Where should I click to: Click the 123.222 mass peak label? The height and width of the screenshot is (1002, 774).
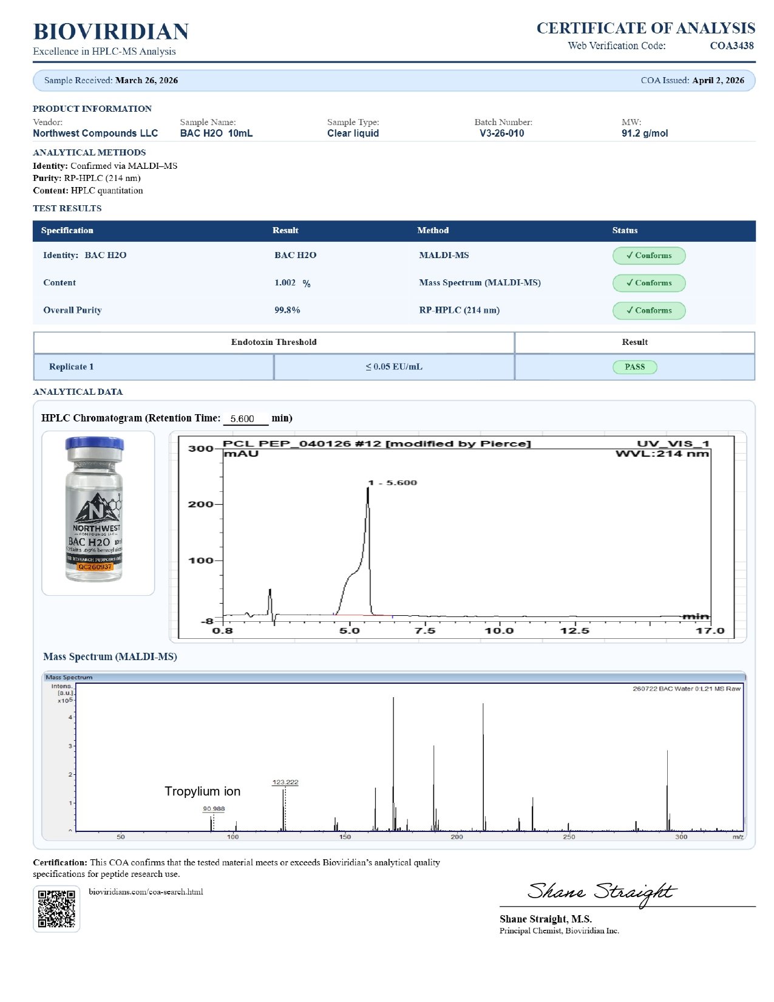coord(285,782)
